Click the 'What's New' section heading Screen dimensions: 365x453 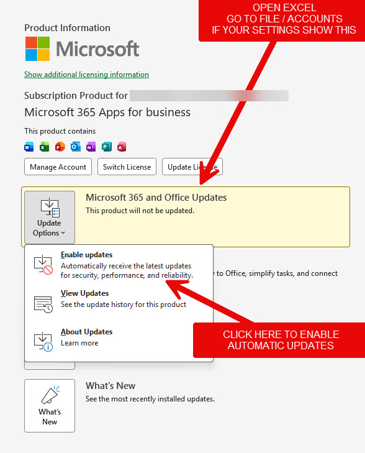point(110,386)
